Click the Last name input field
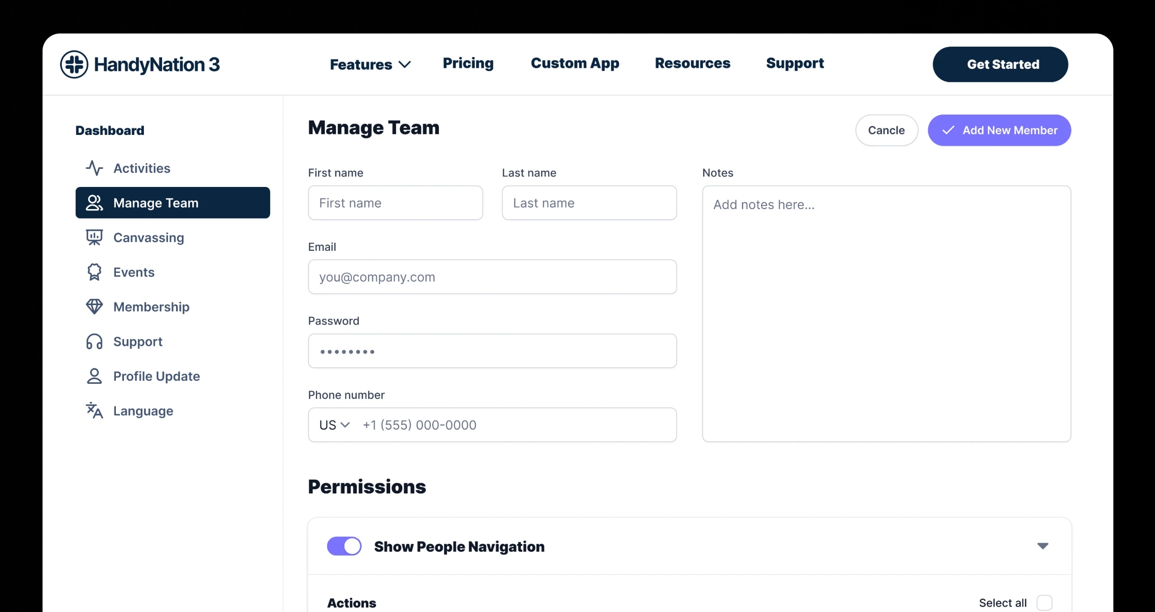This screenshot has height=612, width=1155. 589,203
